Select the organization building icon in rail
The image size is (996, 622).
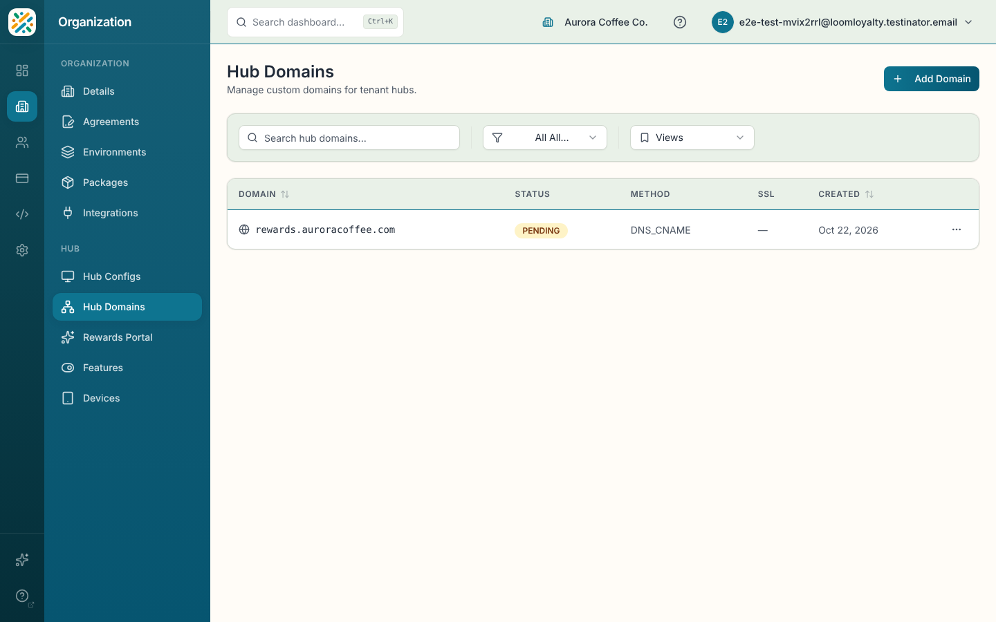[x=22, y=106]
